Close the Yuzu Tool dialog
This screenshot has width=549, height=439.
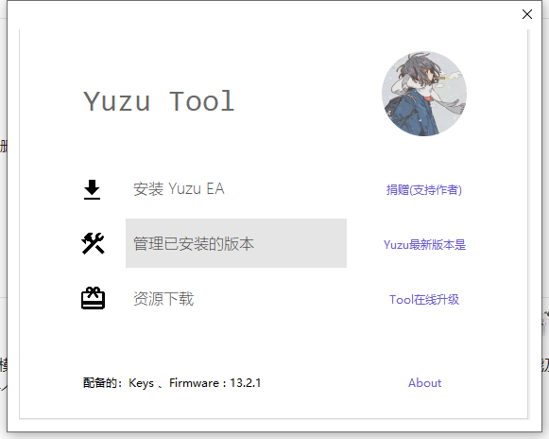coord(527,14)
